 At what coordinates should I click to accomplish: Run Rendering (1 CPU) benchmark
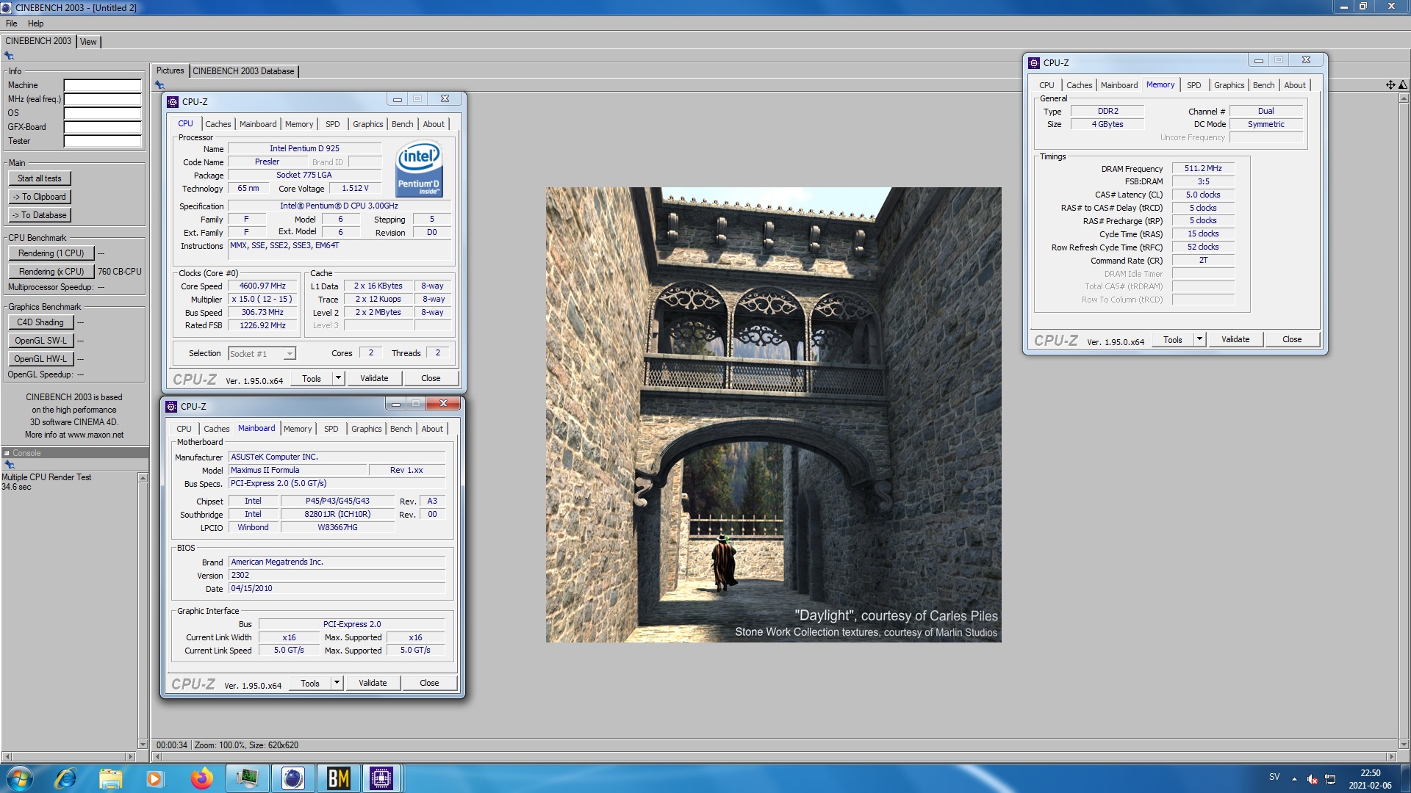[x=51, y=253]
